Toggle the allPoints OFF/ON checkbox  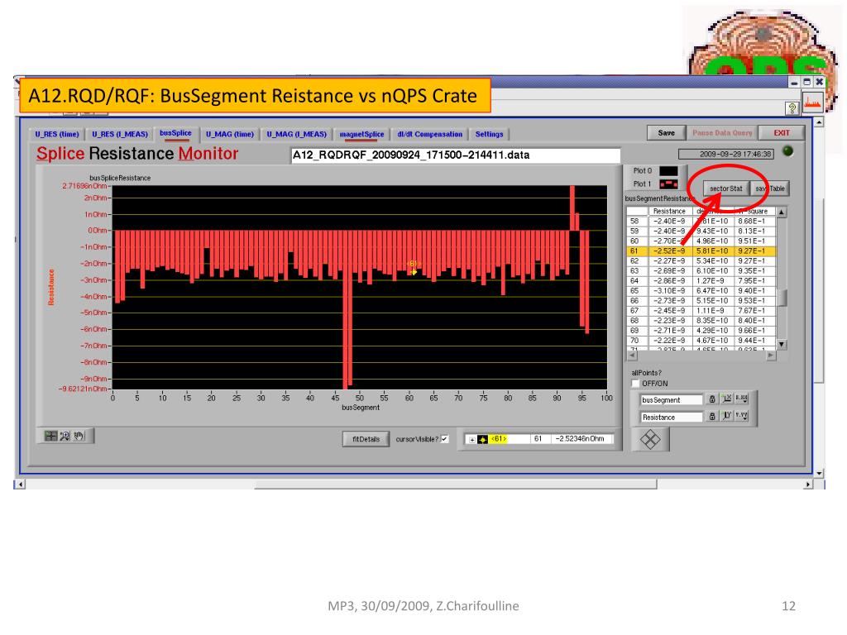tap(635, 383)
